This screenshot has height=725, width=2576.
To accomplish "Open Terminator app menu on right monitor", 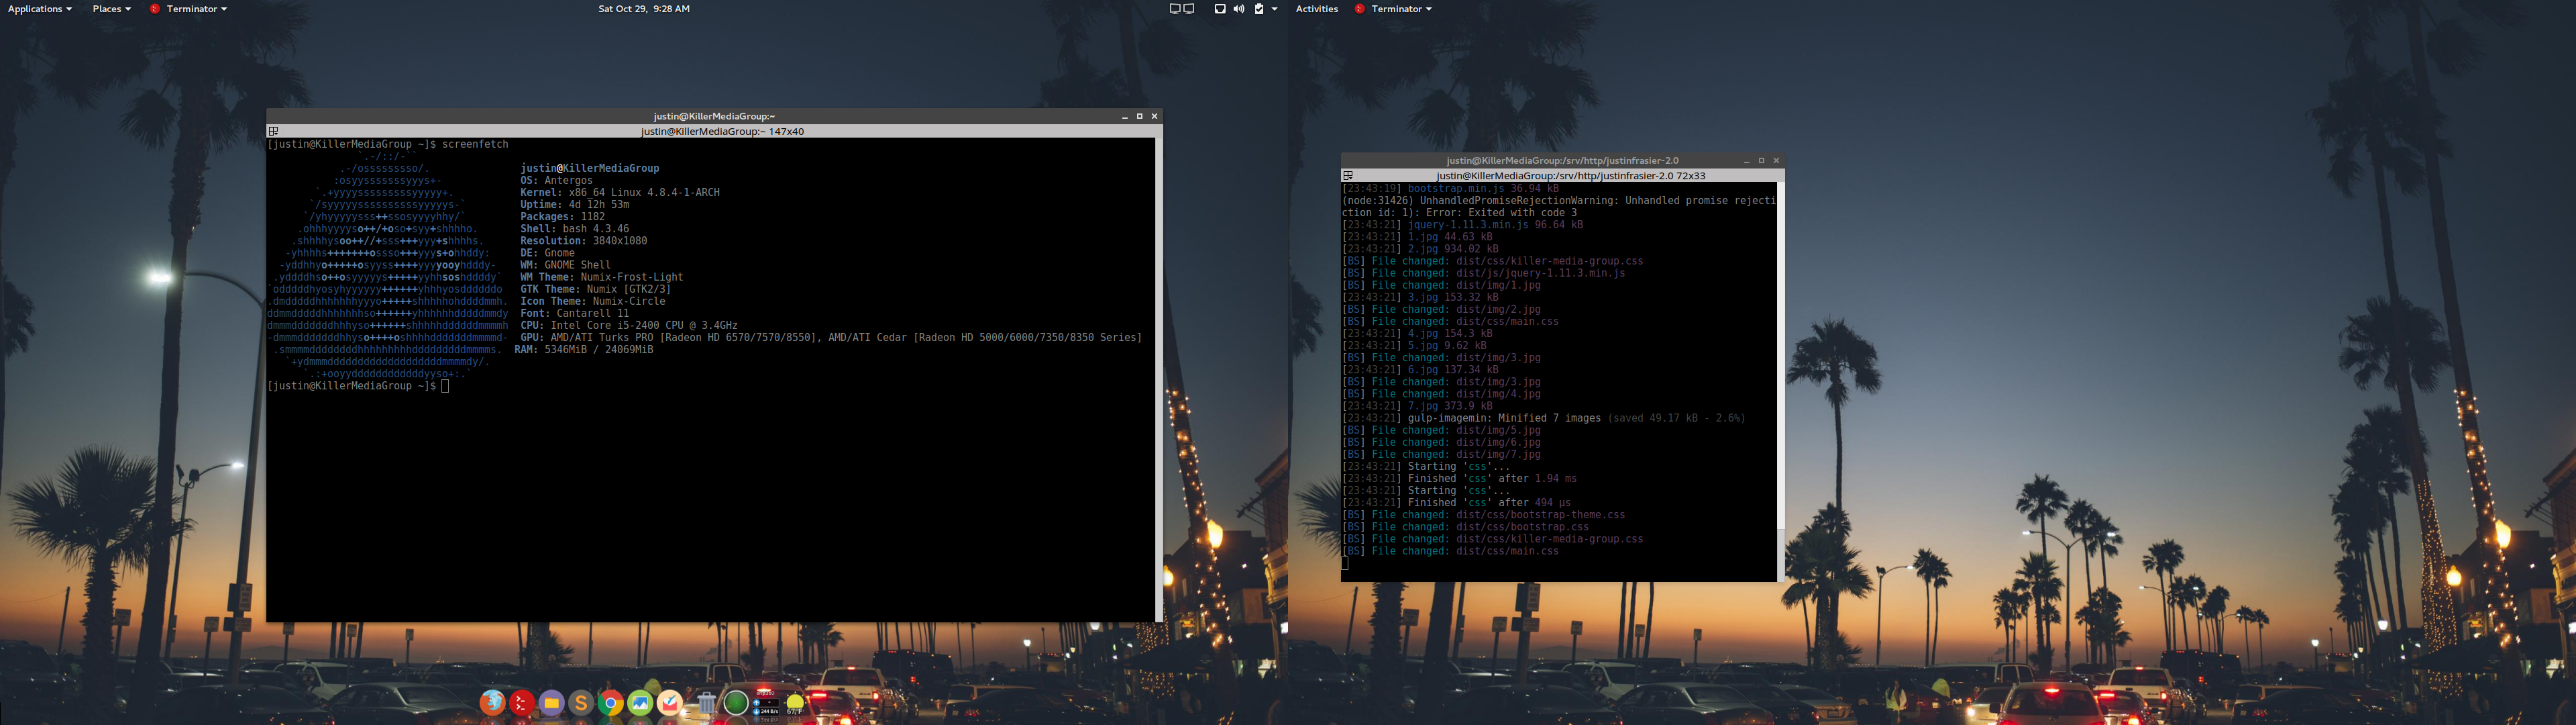I will pos(1395,9).
